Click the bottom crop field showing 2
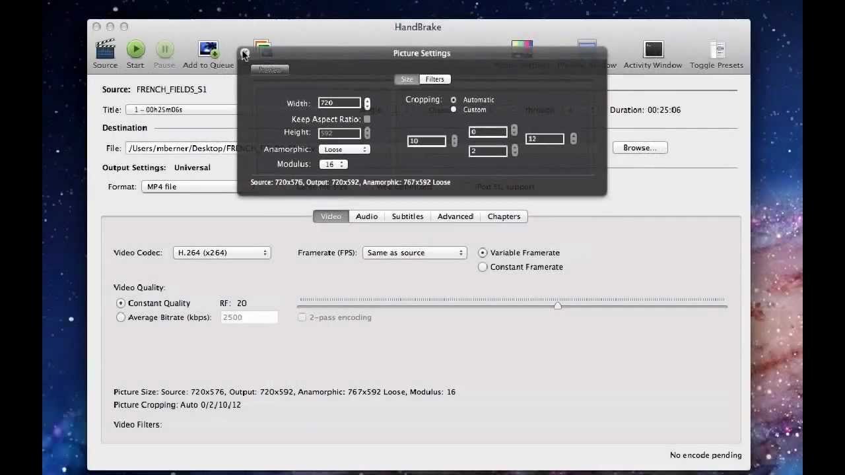The width and height of the screenshot is (845, 475). 488,151
